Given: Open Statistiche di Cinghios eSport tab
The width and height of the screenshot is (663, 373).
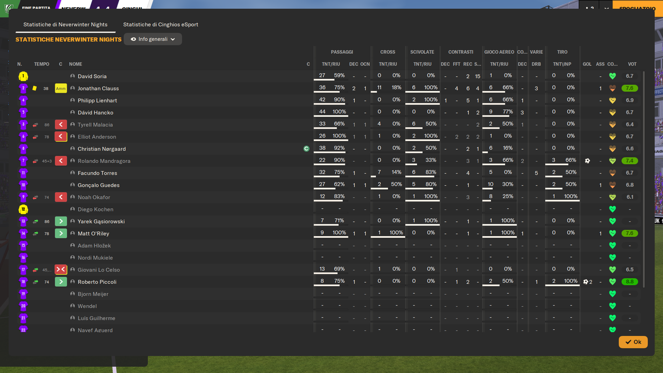Looking at the screenshot, I should pos(161,24).
